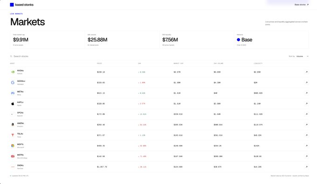
Task: Click the NVIDIA logo icon
Action: pyautogui.click(x=13, y=72)
